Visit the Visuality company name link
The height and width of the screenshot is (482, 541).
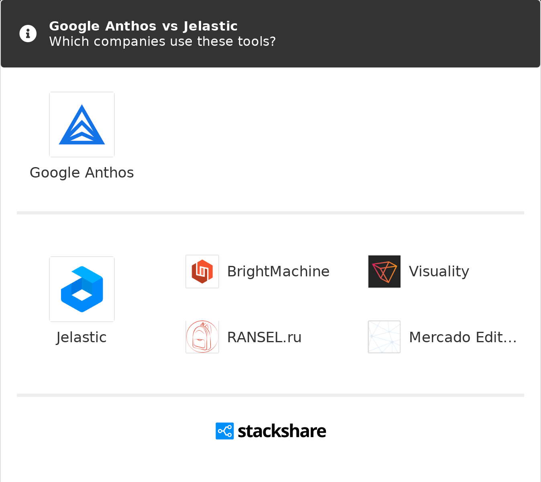pos(439,272)
